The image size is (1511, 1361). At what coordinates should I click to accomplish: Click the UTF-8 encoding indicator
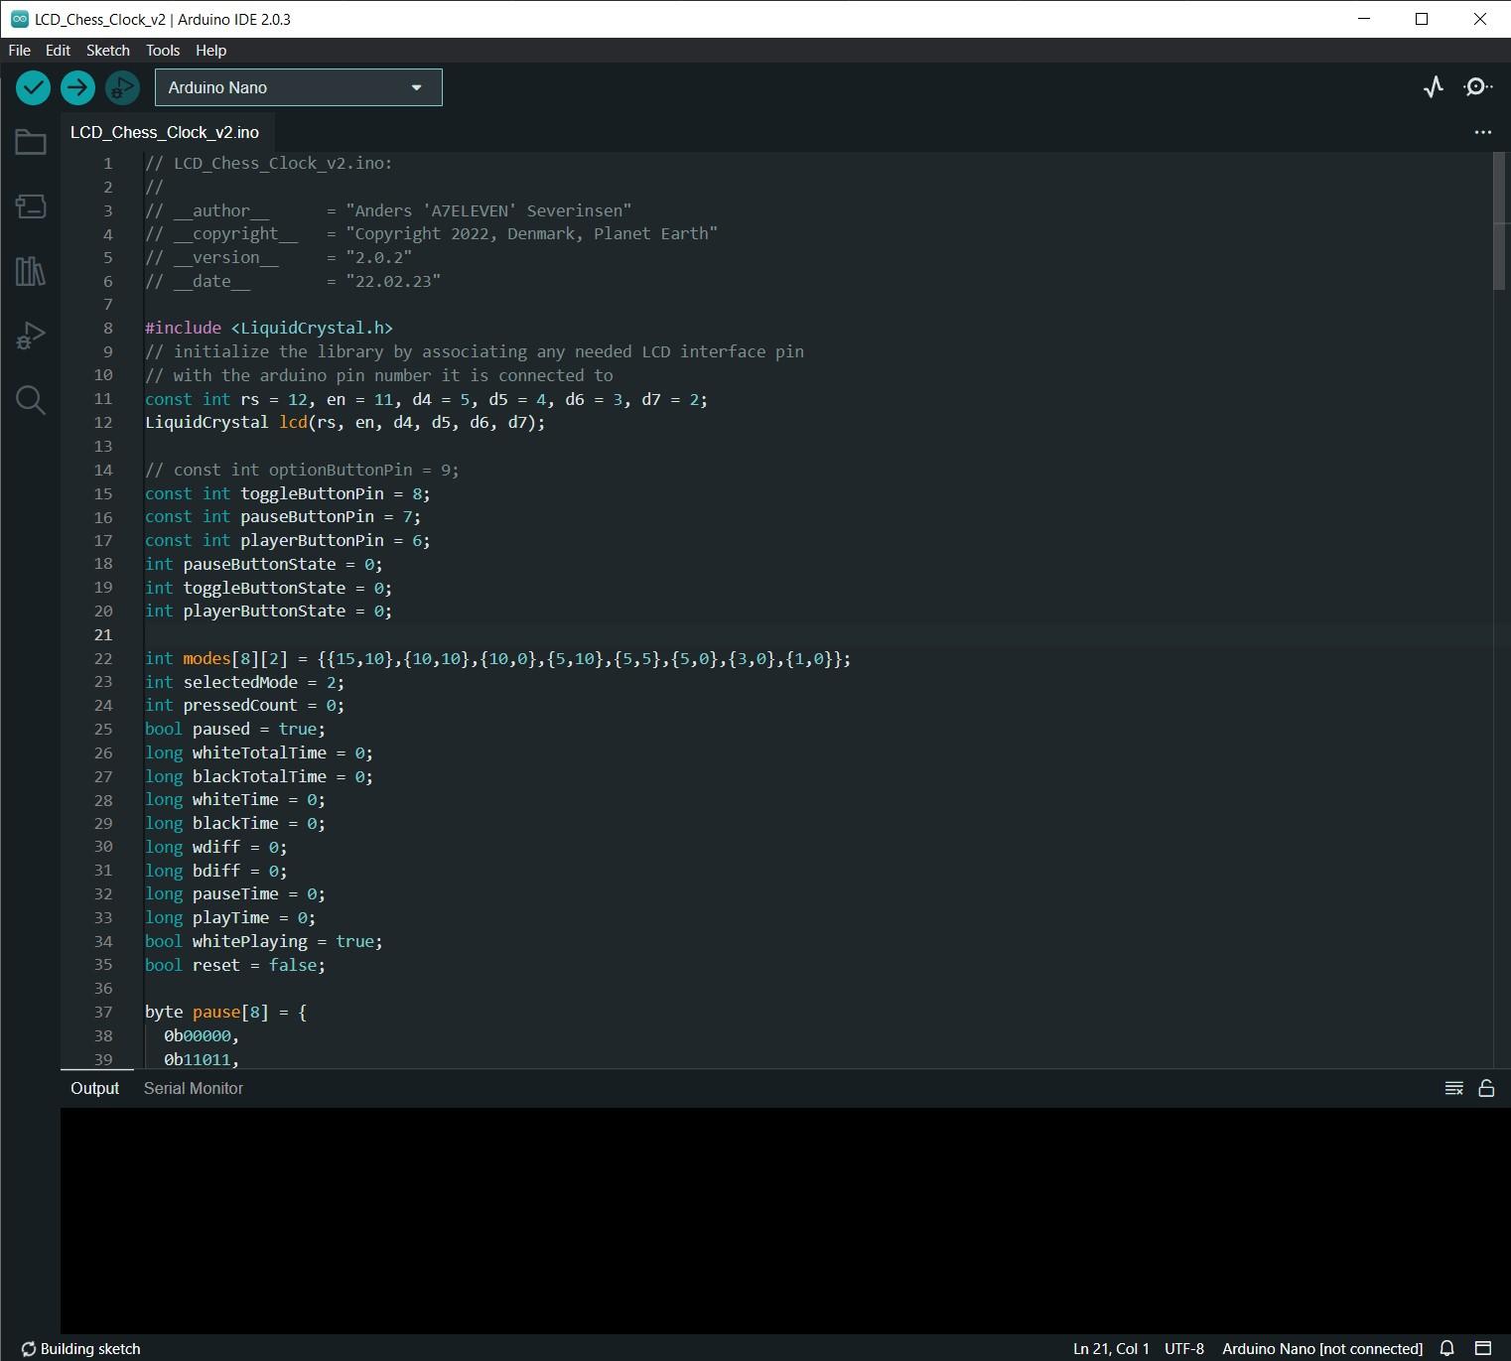(1182, 1348)
